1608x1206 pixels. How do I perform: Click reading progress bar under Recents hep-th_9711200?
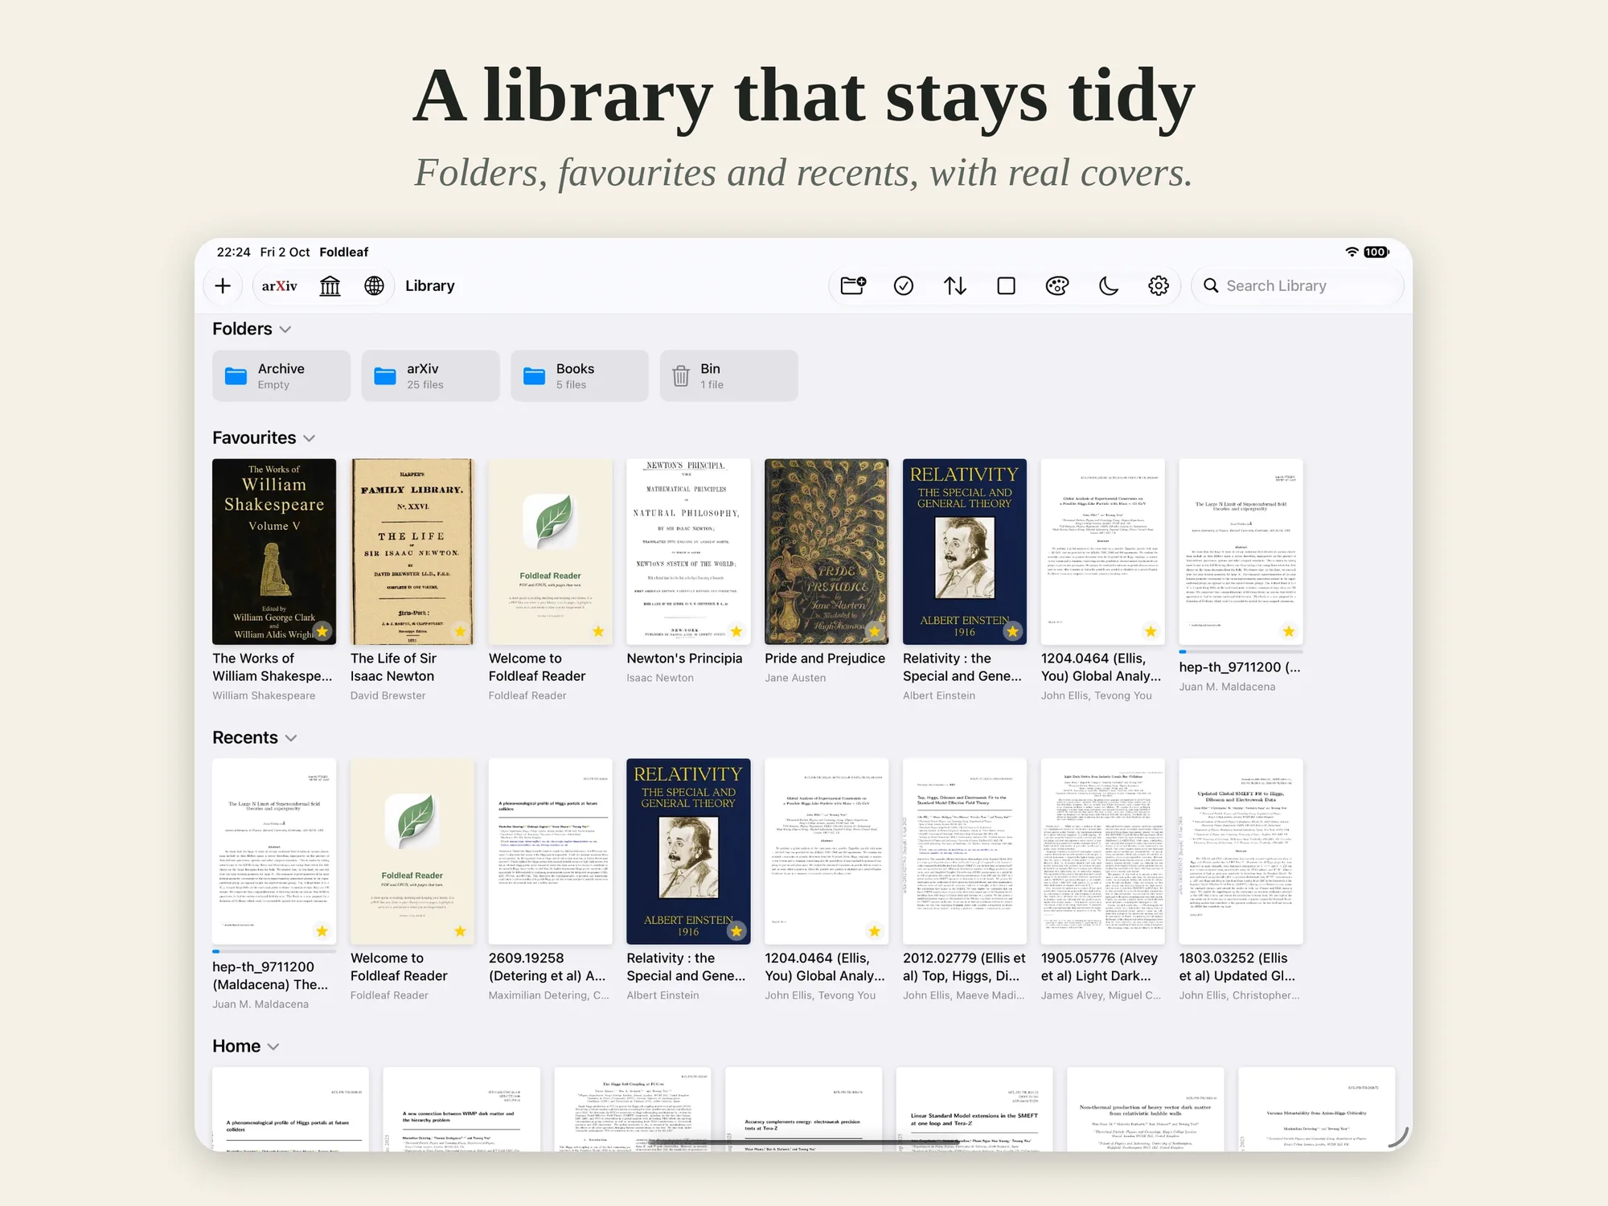point(274,951)
